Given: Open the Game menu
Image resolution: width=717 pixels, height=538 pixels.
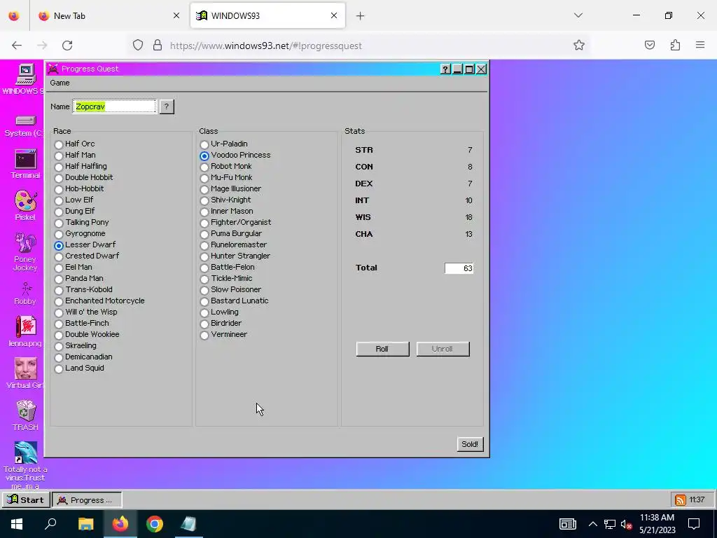Looking at the screenshot, I should (60, 83).
